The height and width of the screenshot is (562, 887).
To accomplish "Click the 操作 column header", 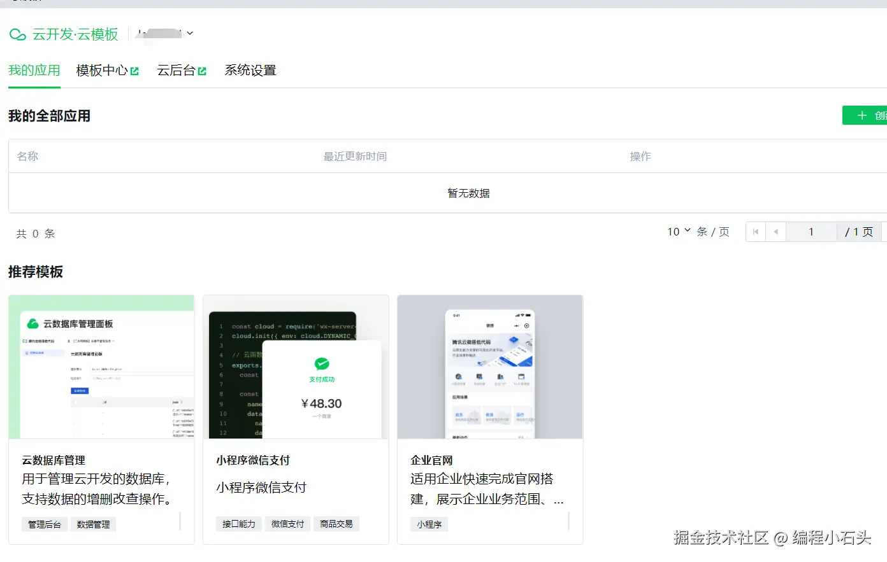I will point(640,156).
